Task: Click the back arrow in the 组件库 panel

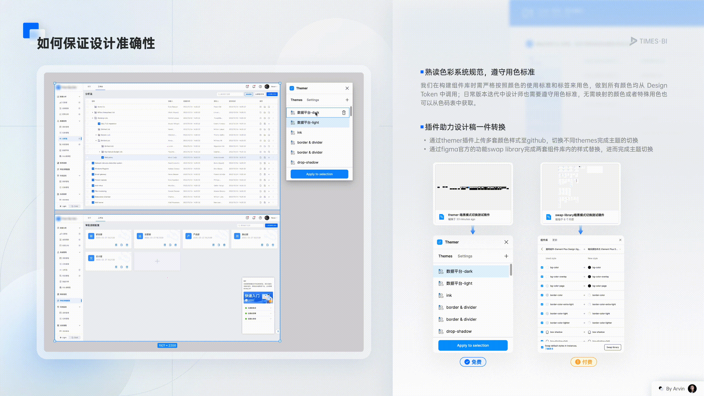Action: click(542, 249)
